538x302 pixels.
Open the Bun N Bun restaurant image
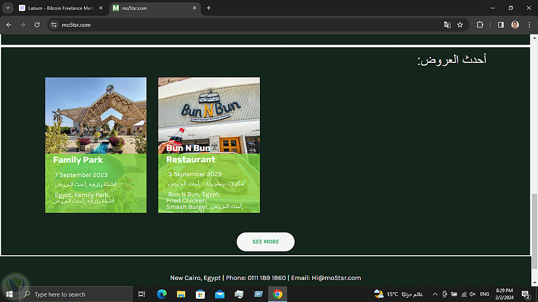pos(209,116)
